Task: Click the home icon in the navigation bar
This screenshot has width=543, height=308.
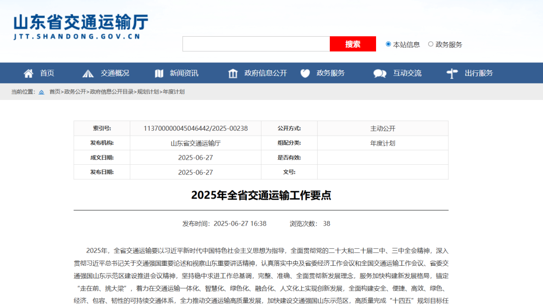Action: (x=28, y=73)
